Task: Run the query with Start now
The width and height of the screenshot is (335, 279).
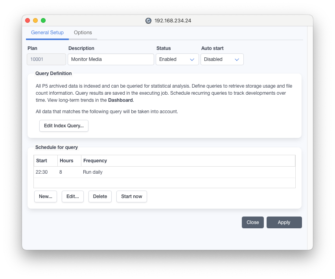Action: point(132,196)
